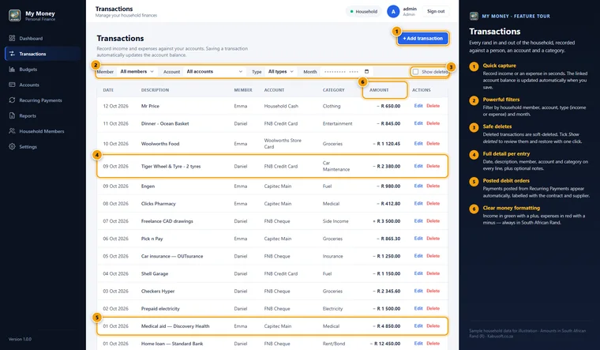600x350 pixels.
Task: Click the 'Version 1.0.0' text
Action: [20, 339]
